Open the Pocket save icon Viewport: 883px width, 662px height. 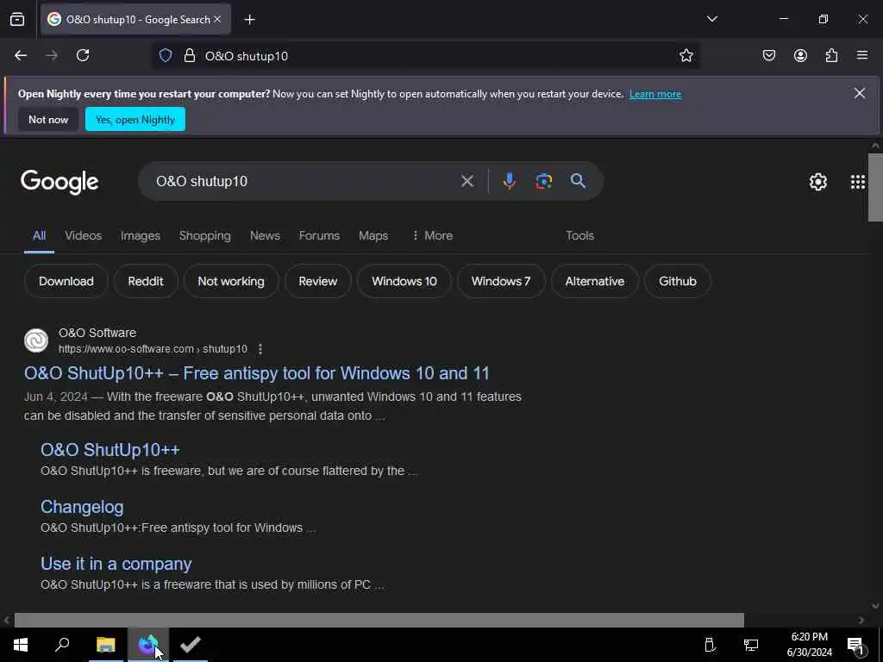(x=768, y=55)
